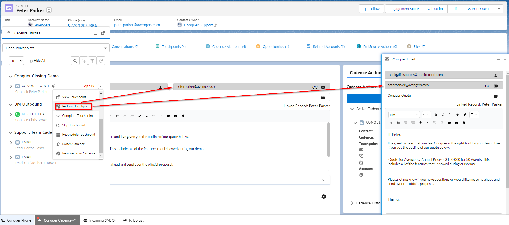Toggle CC in the center email panel
The image size is (509, 225).
tap(315, 87)
